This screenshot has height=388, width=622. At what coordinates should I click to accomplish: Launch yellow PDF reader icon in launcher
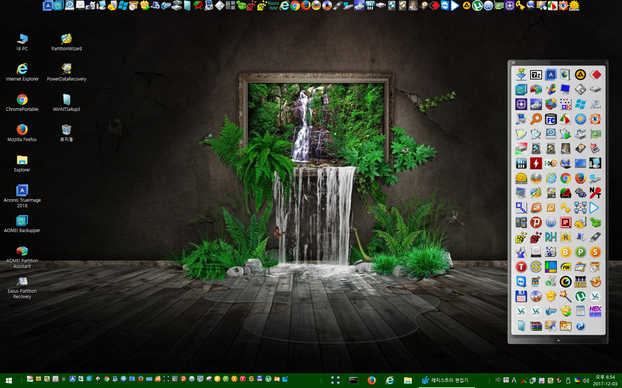[565, 267]
